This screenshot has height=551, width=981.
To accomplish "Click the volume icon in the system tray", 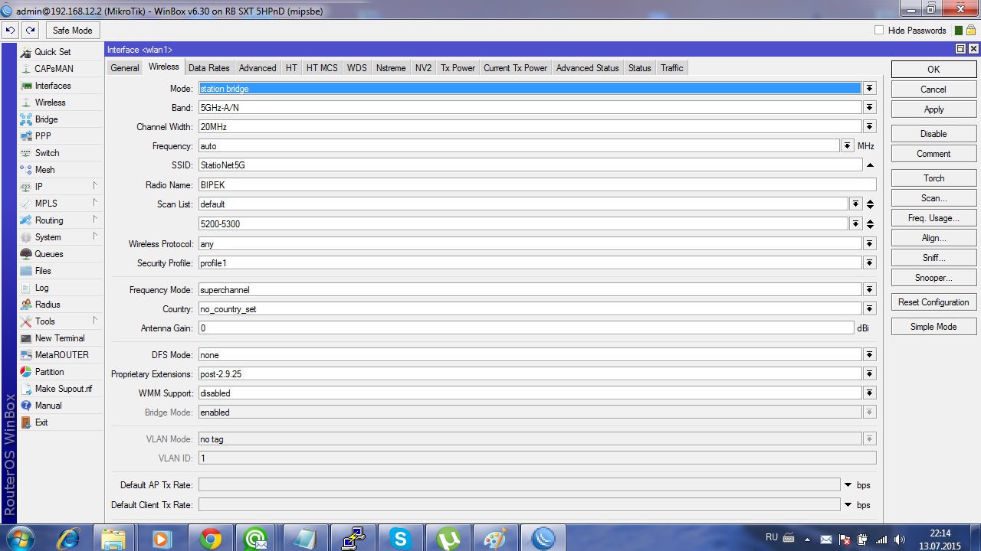I will pos(900,540).
